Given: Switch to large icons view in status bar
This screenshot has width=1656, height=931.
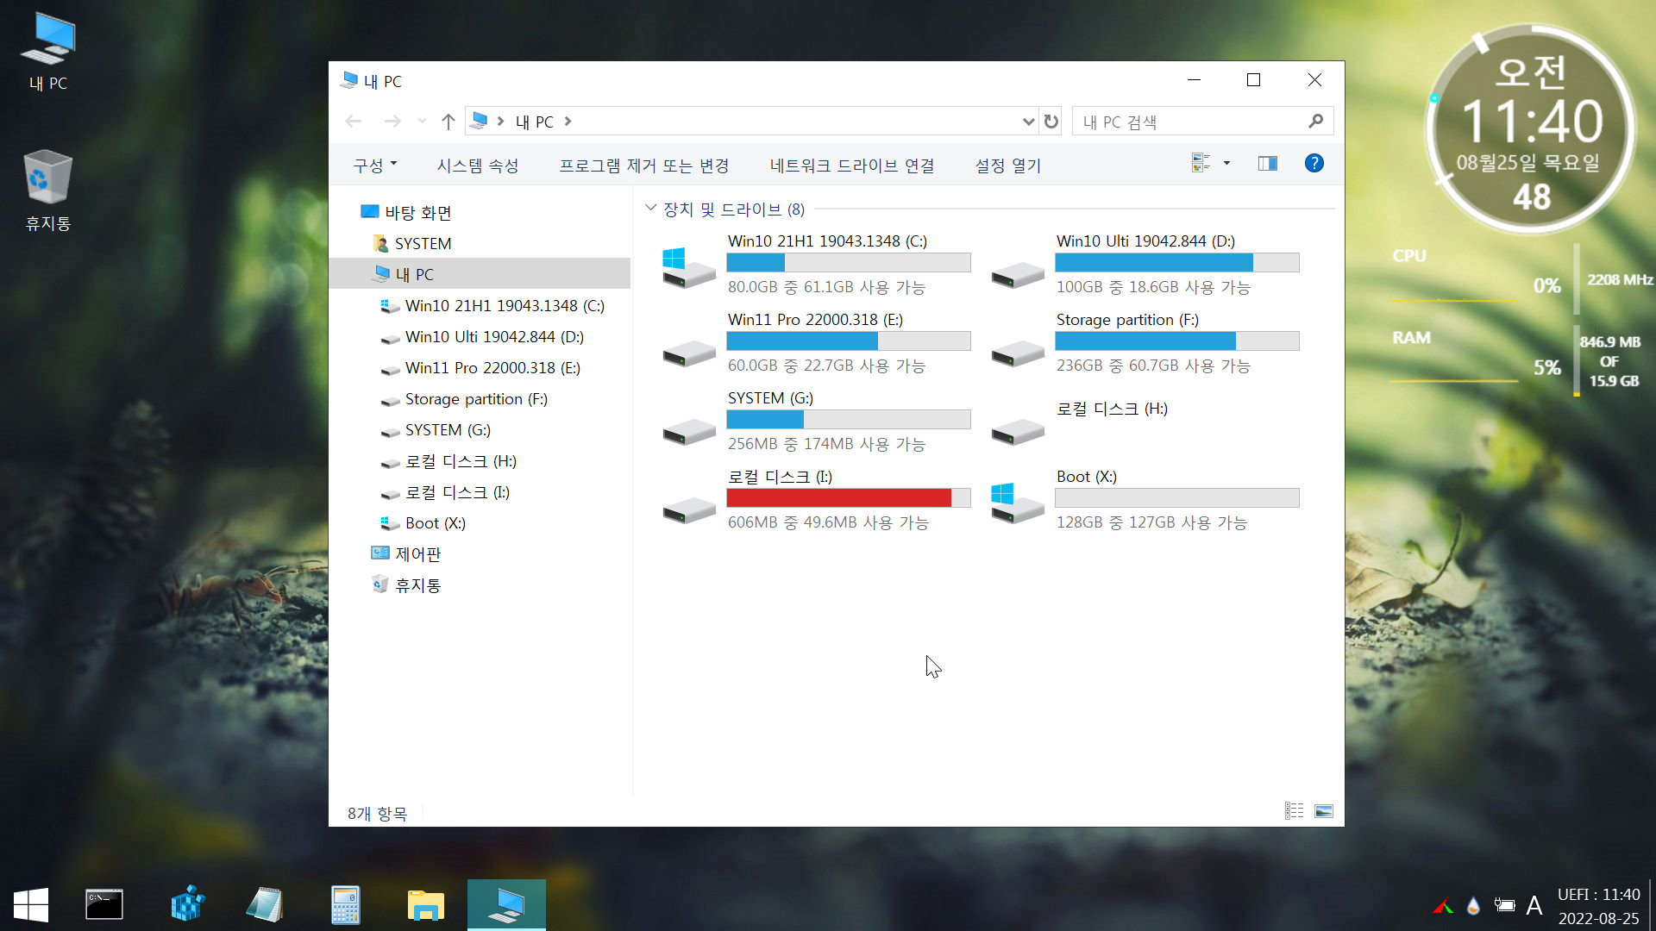Looking at the screenshot, I should [x=1324, y=810].
